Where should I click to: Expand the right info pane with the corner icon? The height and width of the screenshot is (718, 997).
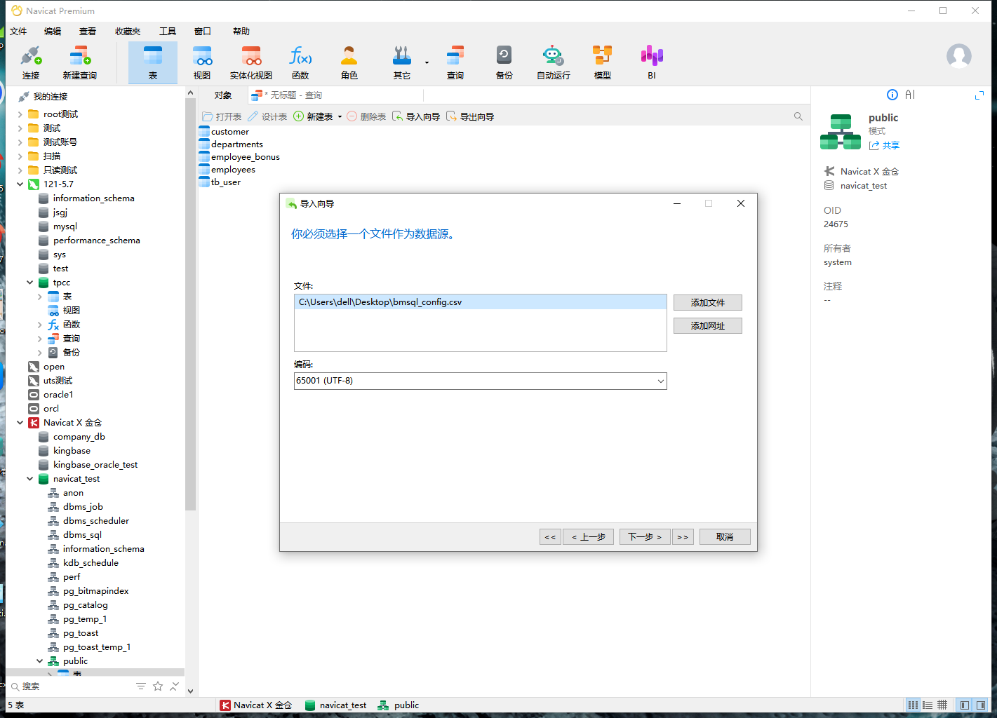click(x=979, y=95)
